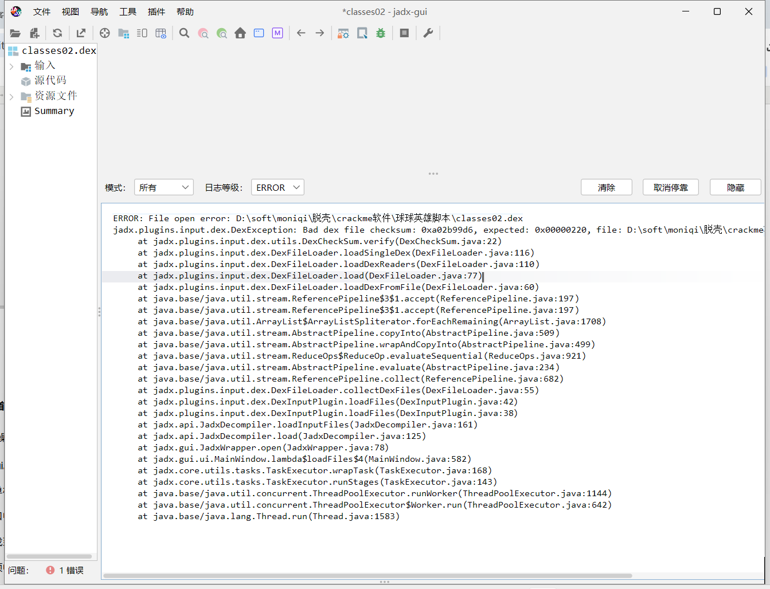Open the 帮助 menu
Image resolution: width=770 pixels, height=589 pixels.
pyautogui.click(x=185, y=11)
